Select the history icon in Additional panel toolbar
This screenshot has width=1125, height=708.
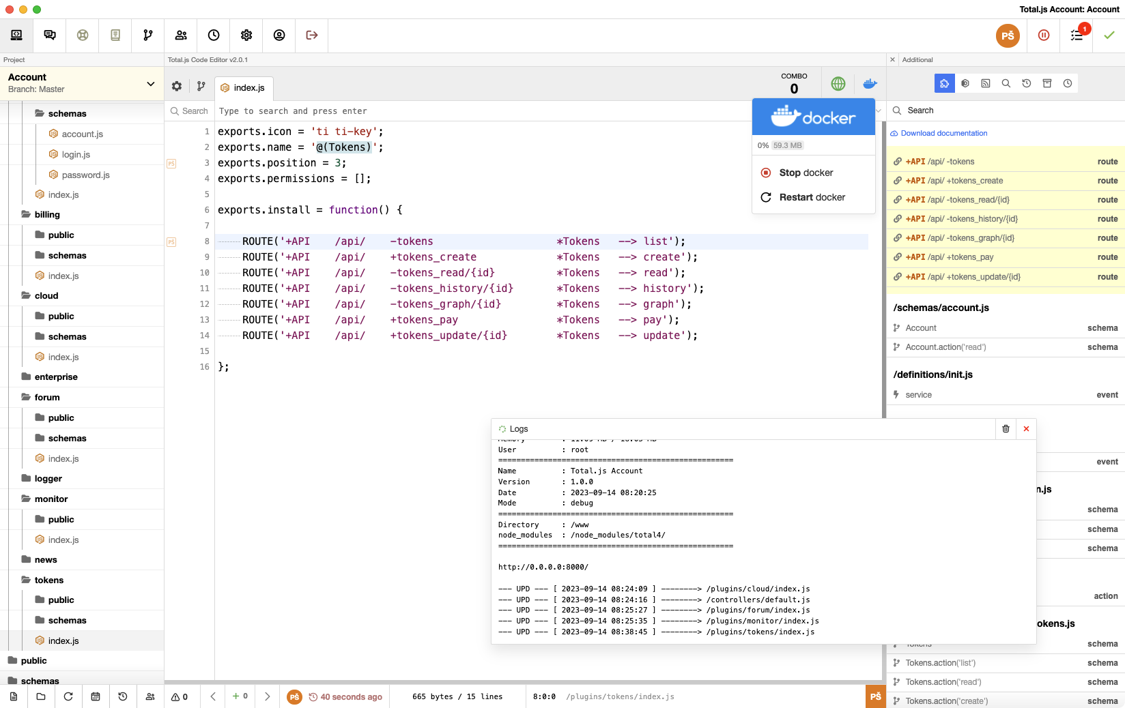click(x=1027, y=83)
